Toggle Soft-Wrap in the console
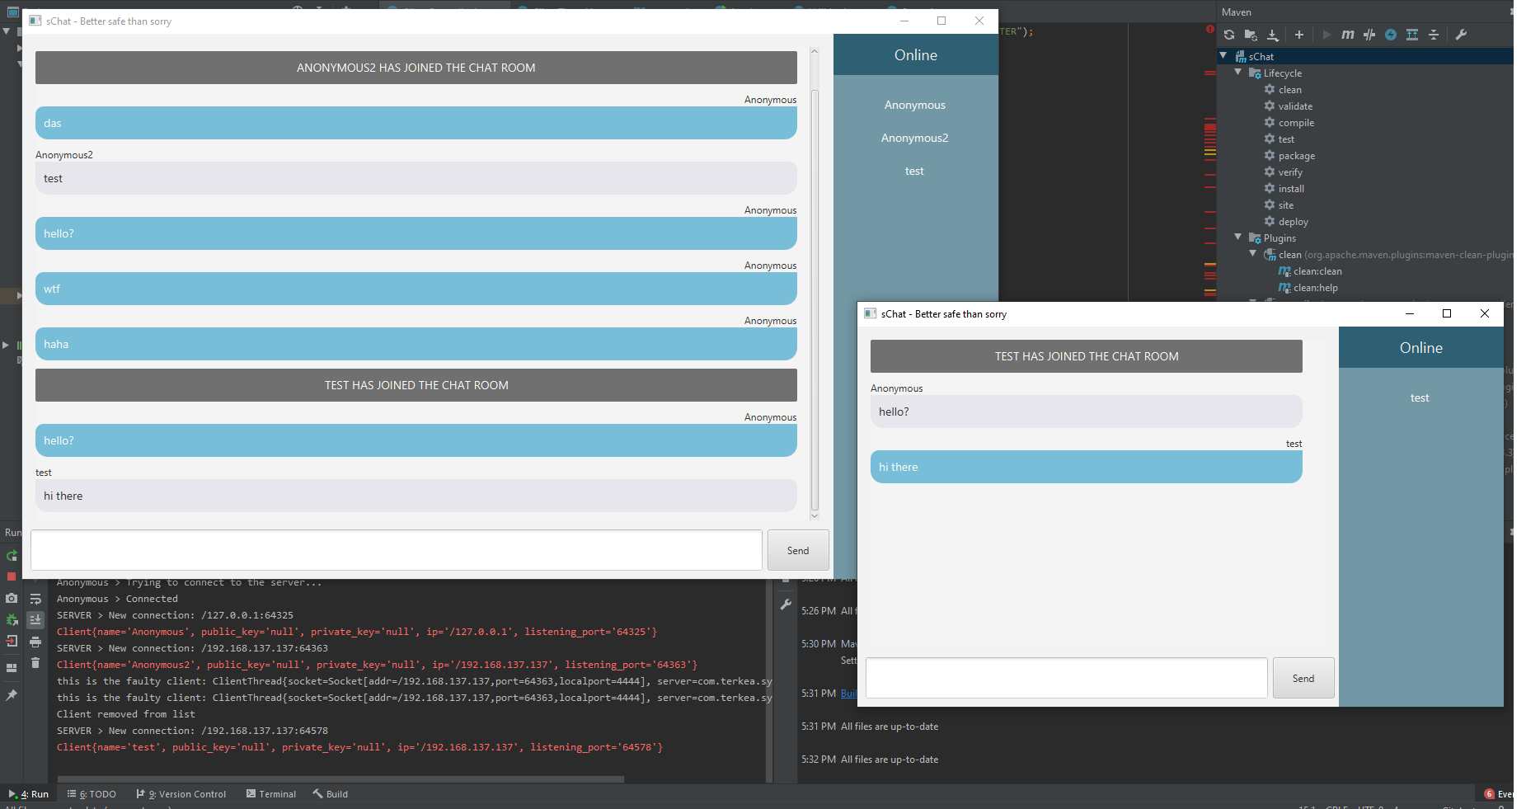1526x809 pixels. pyautogui.click(x=35, y=599)
